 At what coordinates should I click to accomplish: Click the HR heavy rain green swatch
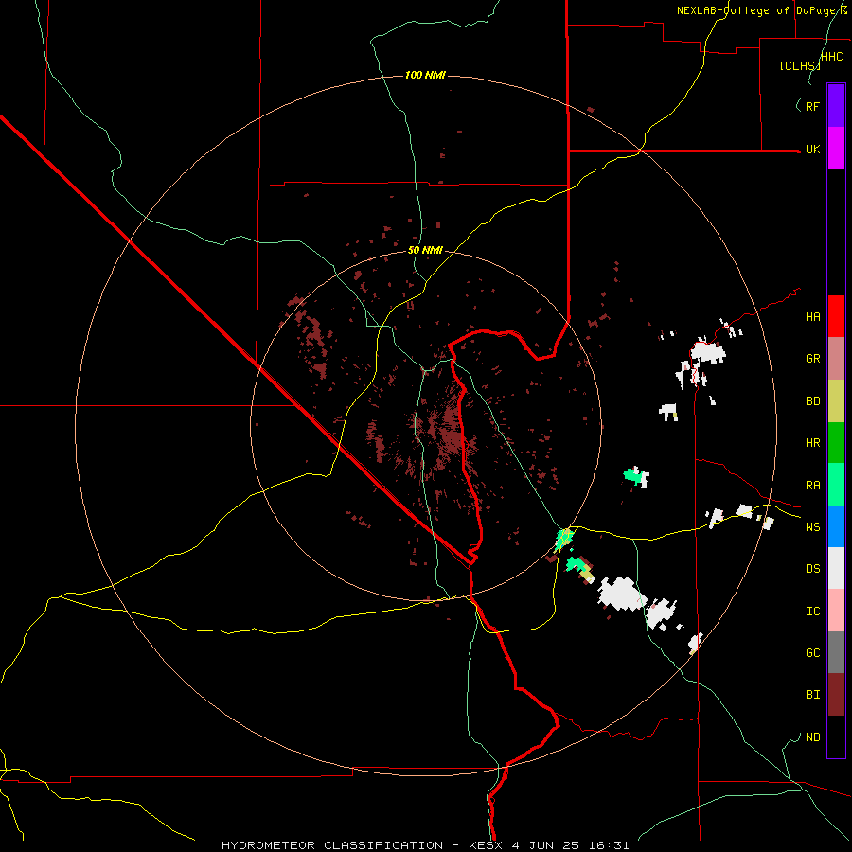click(836, 443)
